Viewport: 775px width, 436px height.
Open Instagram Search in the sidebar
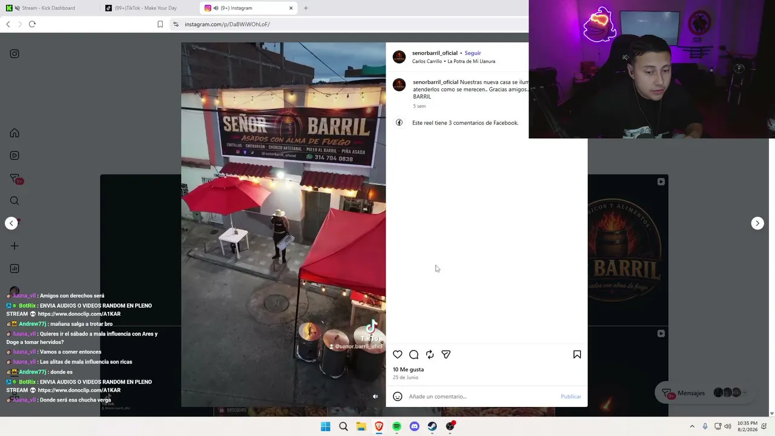pyautogui.click(x=15, y=201)
